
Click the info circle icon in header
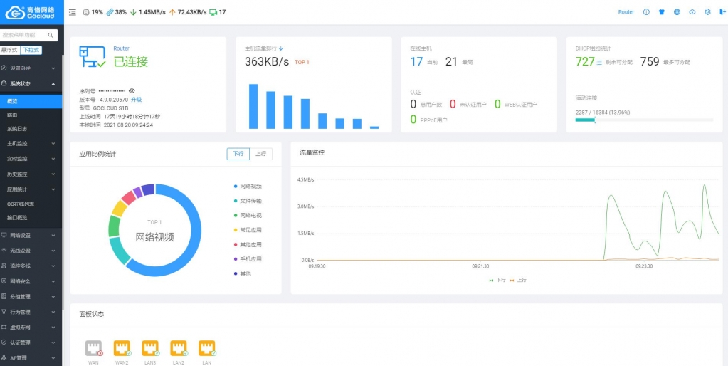pos(646,12)
